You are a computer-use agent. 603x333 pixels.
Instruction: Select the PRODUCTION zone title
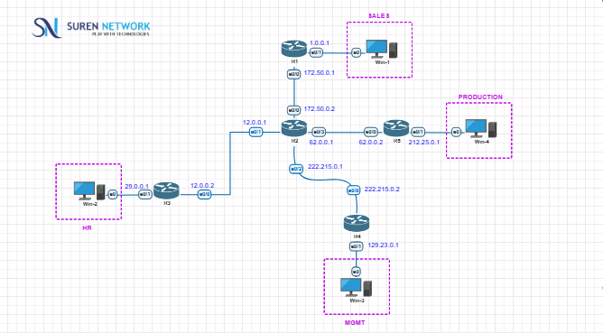(480, 97)
